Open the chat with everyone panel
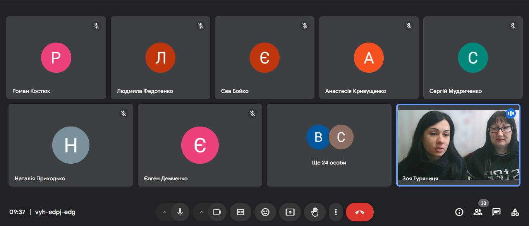529x226 pixels. [x=496, y=212]
